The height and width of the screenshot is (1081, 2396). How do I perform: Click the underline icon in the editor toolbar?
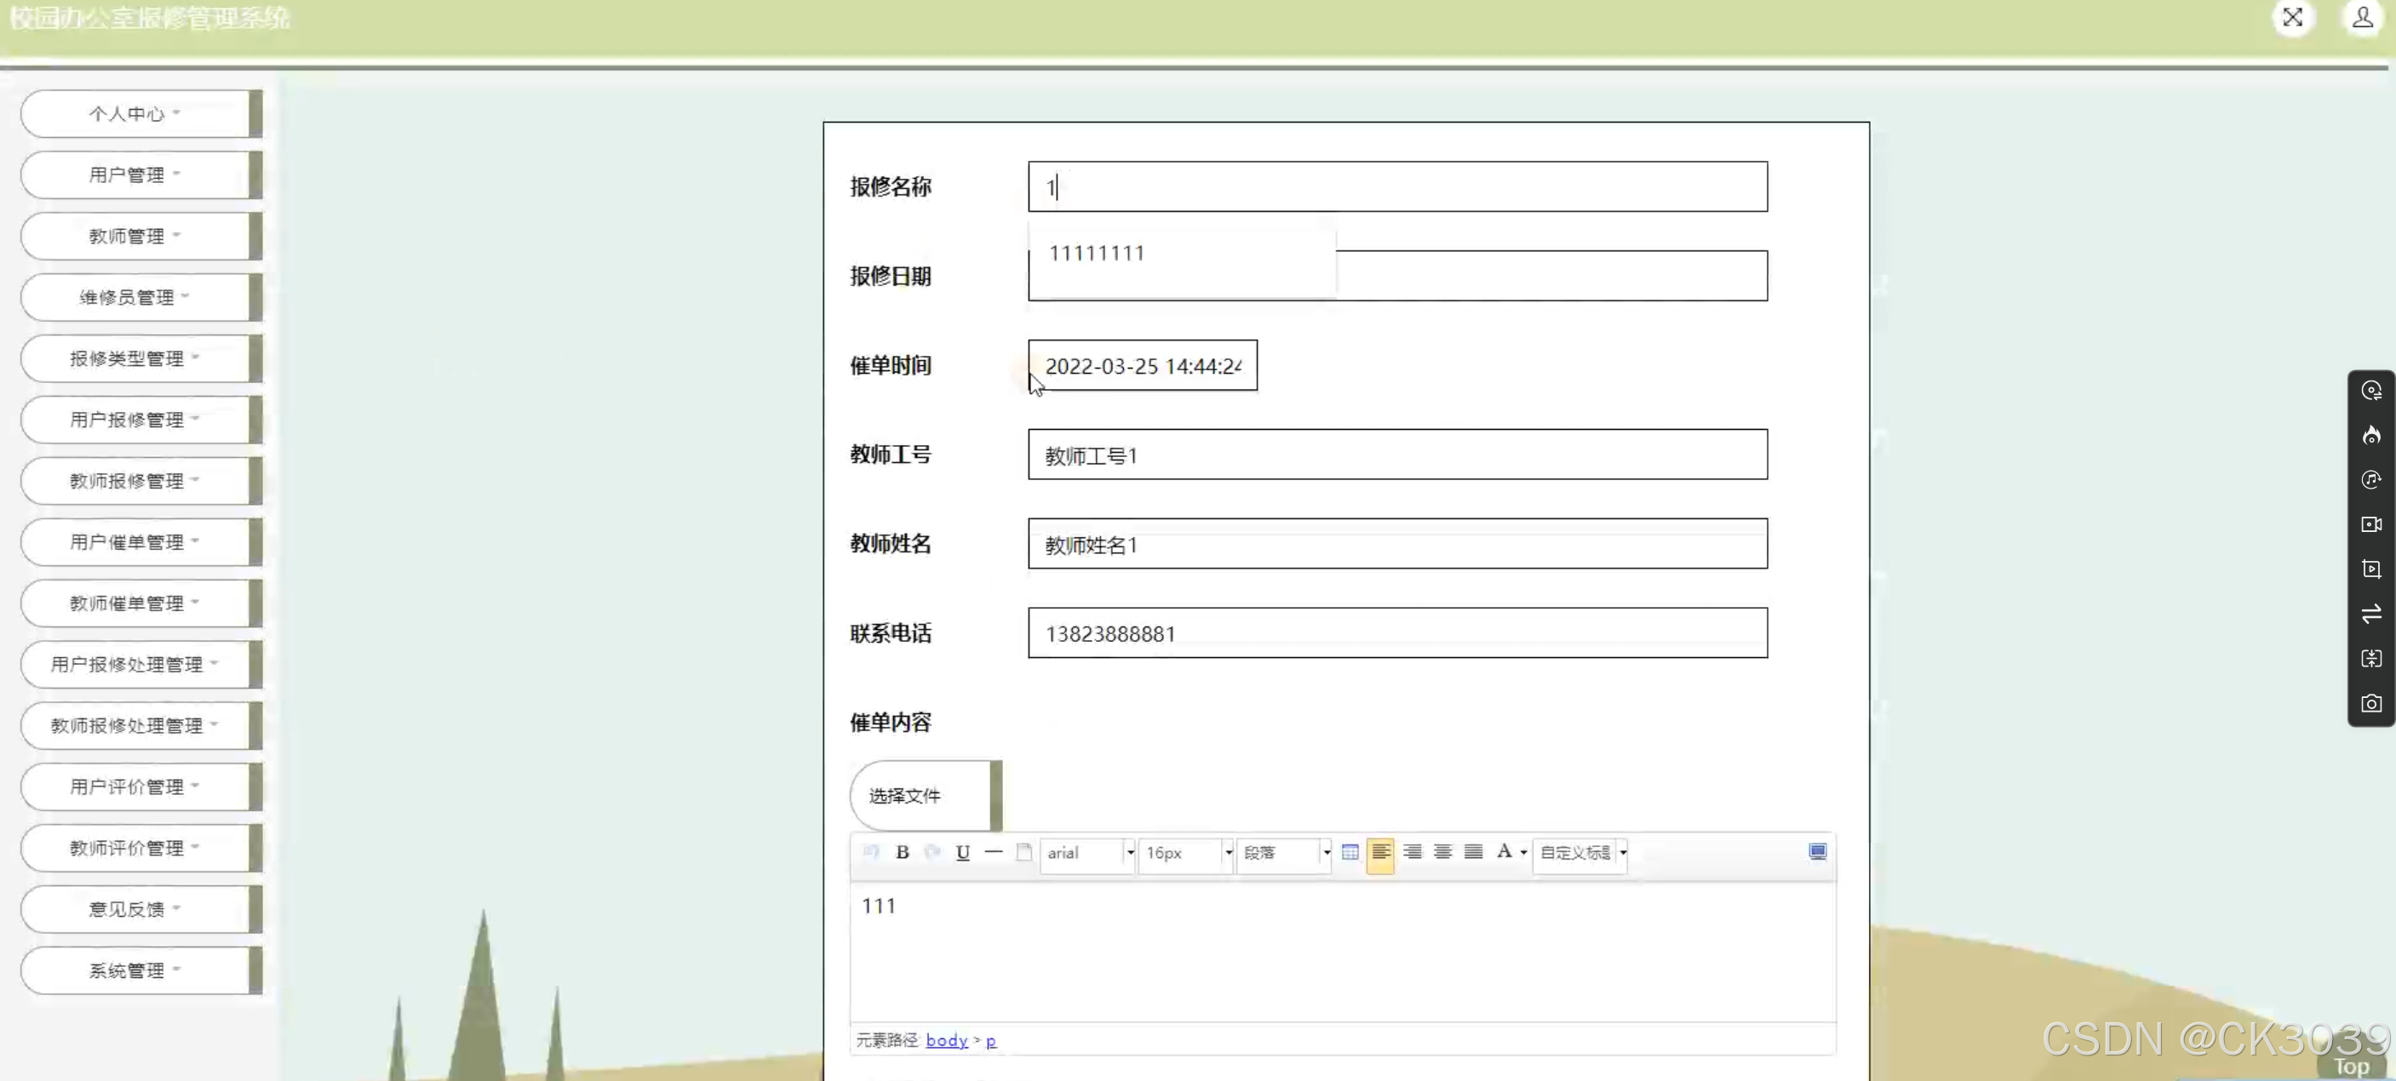tap(963, 852)
